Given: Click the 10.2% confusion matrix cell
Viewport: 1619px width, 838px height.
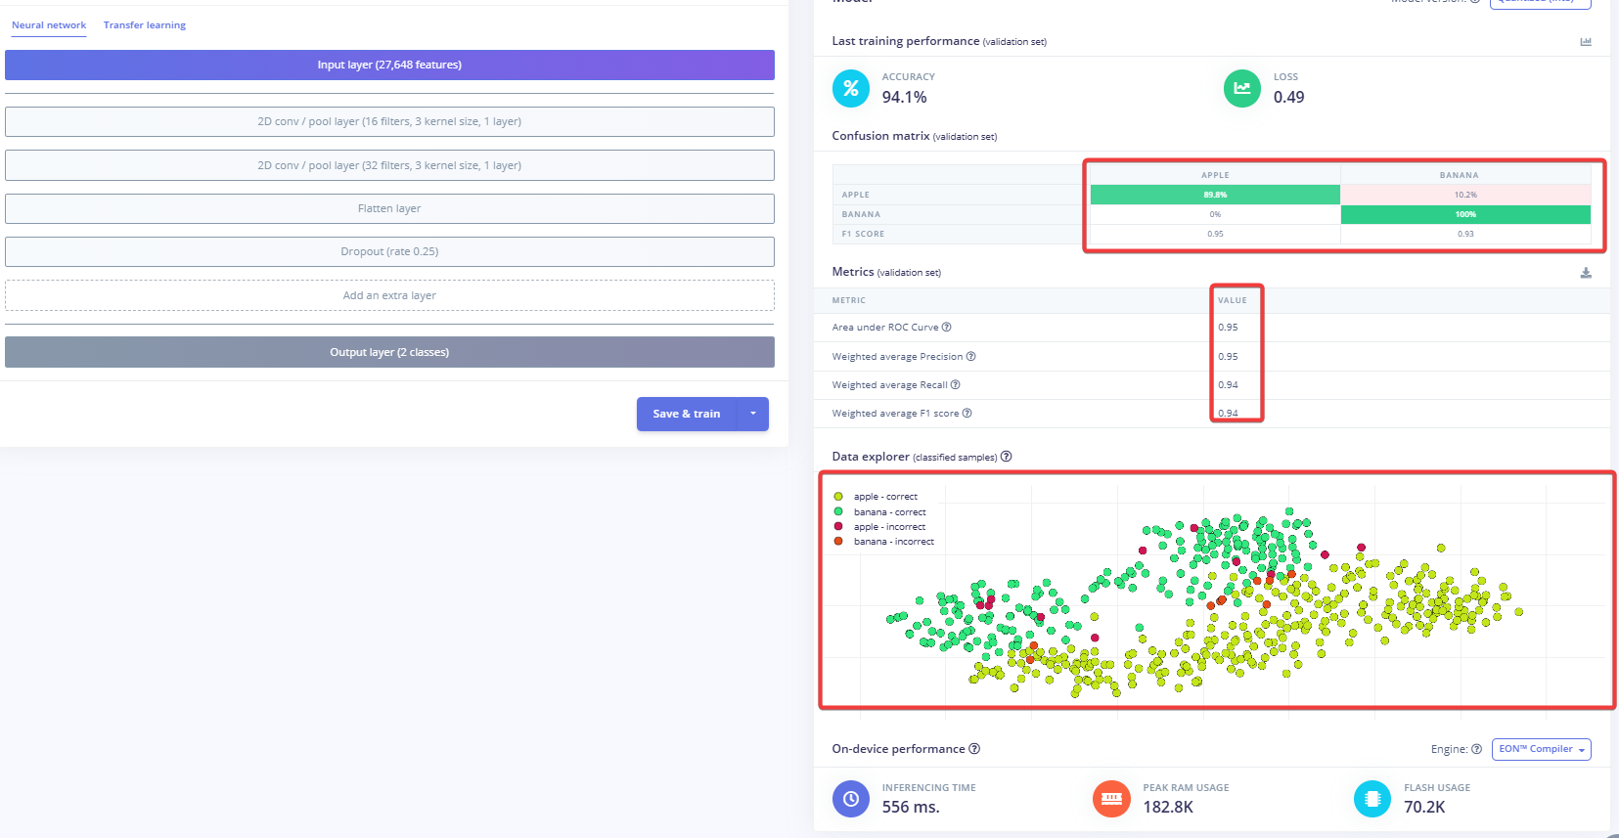Looking at the screenshot, I should point(1465,195).
